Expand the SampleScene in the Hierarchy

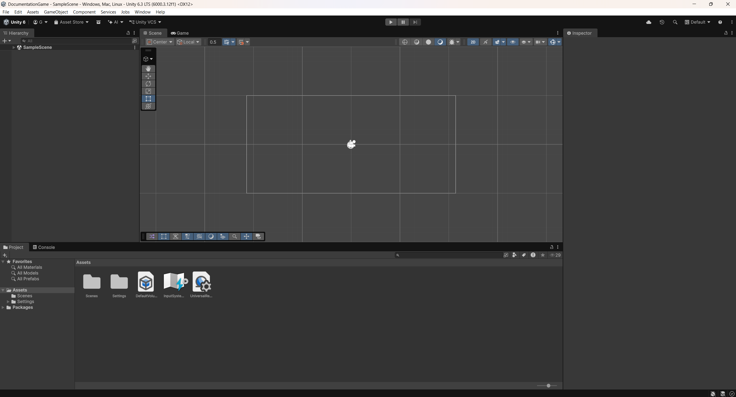click(x=14, y=48)
